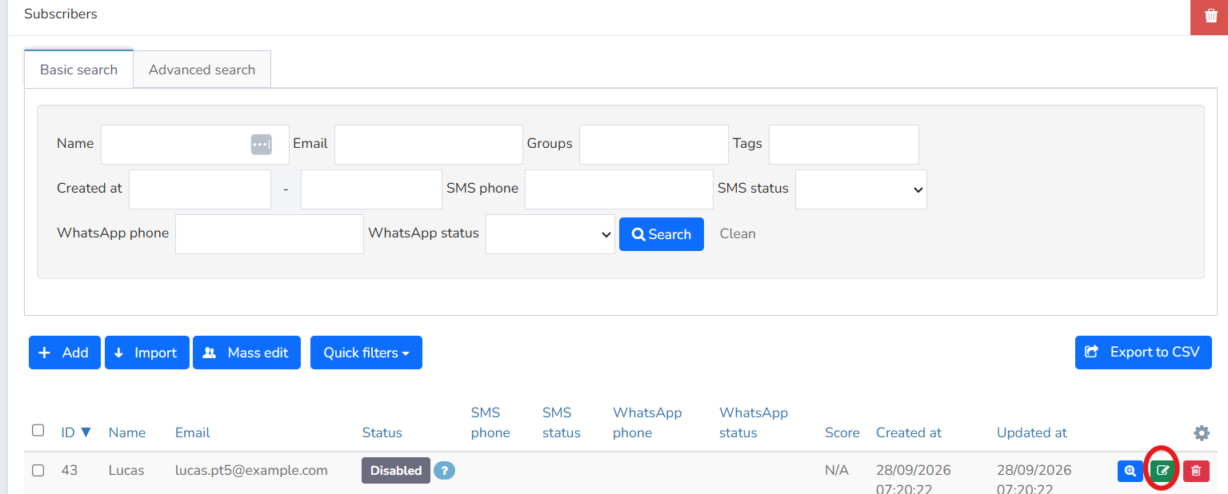Sort by Status column header

[382, 432]
